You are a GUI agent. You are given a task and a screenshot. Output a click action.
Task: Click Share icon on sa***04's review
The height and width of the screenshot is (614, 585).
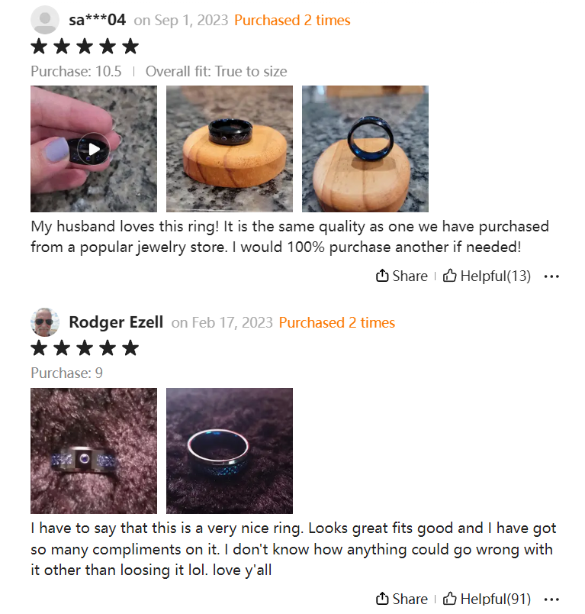point(382,276)
